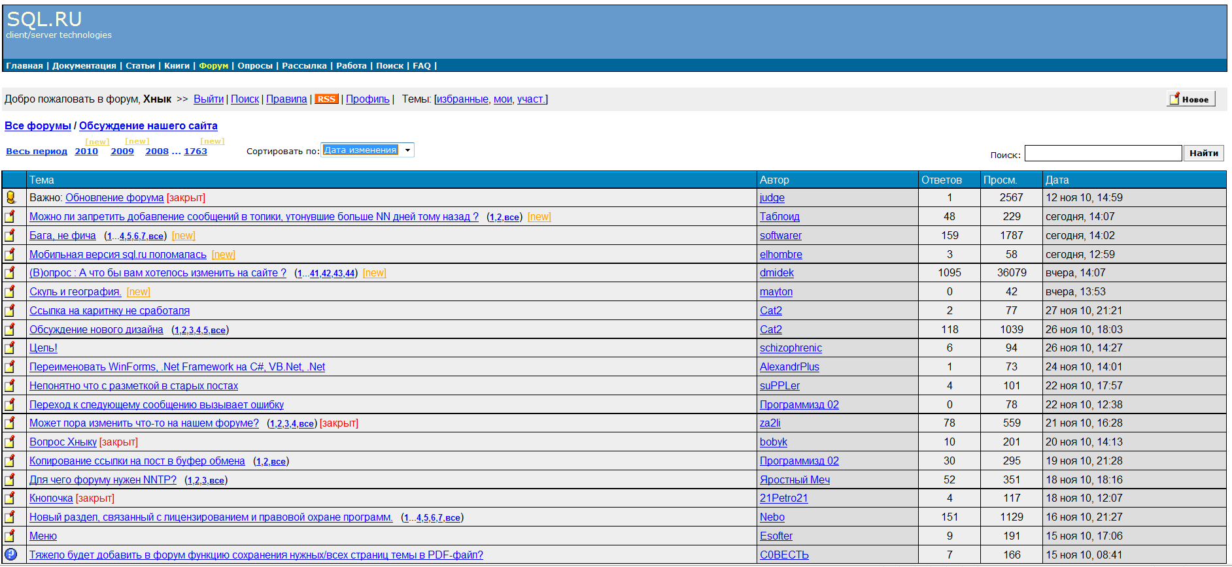The width and height of the screenshot is (1232, 567).
Task: Click the Новое new topic button
Action: [1190, 99]
